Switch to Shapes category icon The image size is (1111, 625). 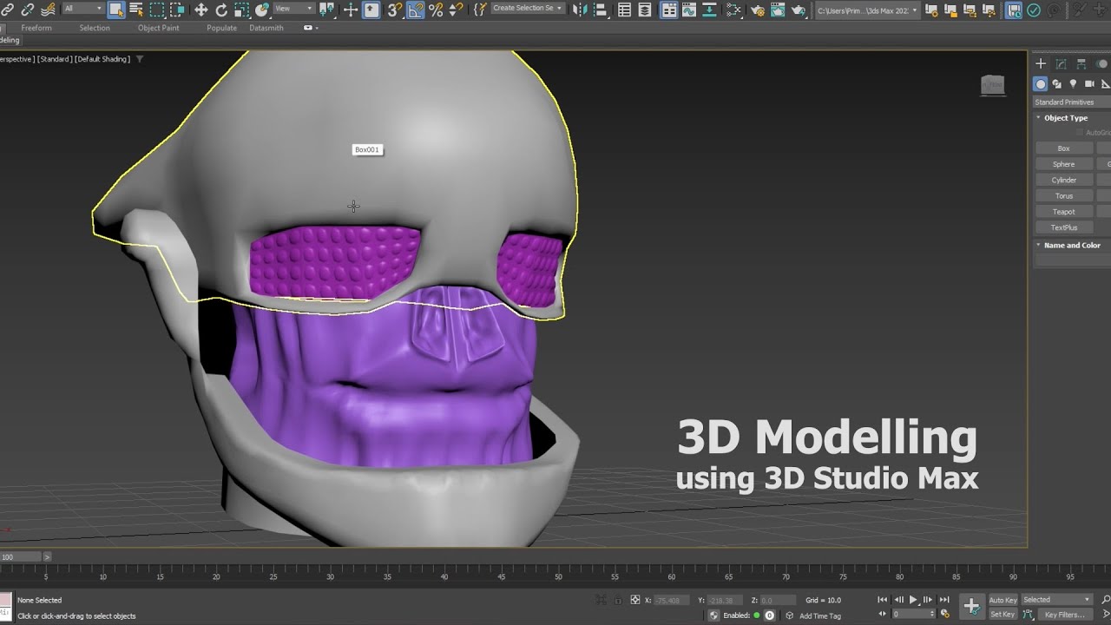(x=1056, y=84)
